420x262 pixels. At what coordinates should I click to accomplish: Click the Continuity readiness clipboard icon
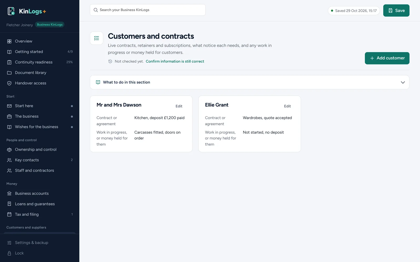tap(9, 62)
